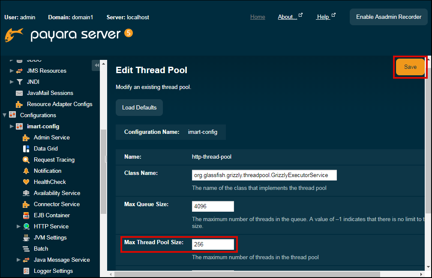The height and width of the screenshot is (278, 432).
Task: Collapse the sidebar with double-arrow button
Action: click(96, 65)
